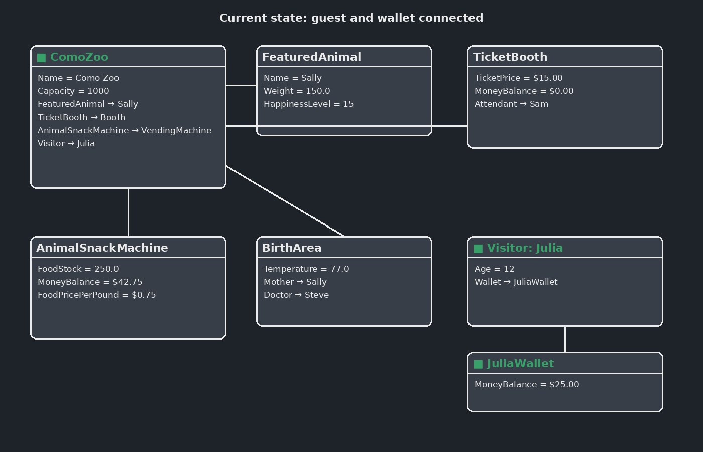Viewport: 703px width, 452px height.
Task: Click the green square icon beside Visitor: Julia
Action: (479, 248)
